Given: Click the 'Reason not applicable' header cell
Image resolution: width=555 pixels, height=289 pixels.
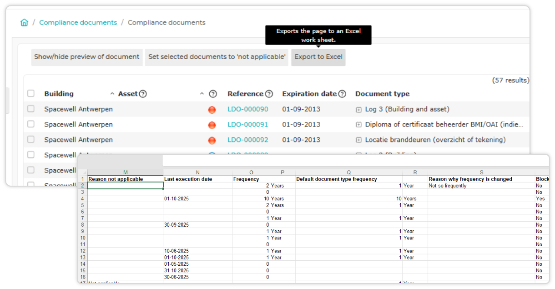Looking at the screenshot, I should [x=125, y=179].
